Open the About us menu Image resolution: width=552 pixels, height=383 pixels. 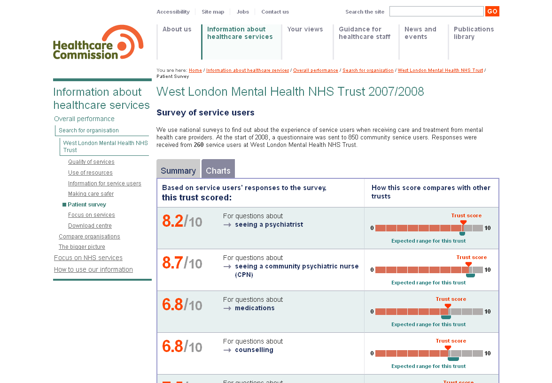coord(177,29)
